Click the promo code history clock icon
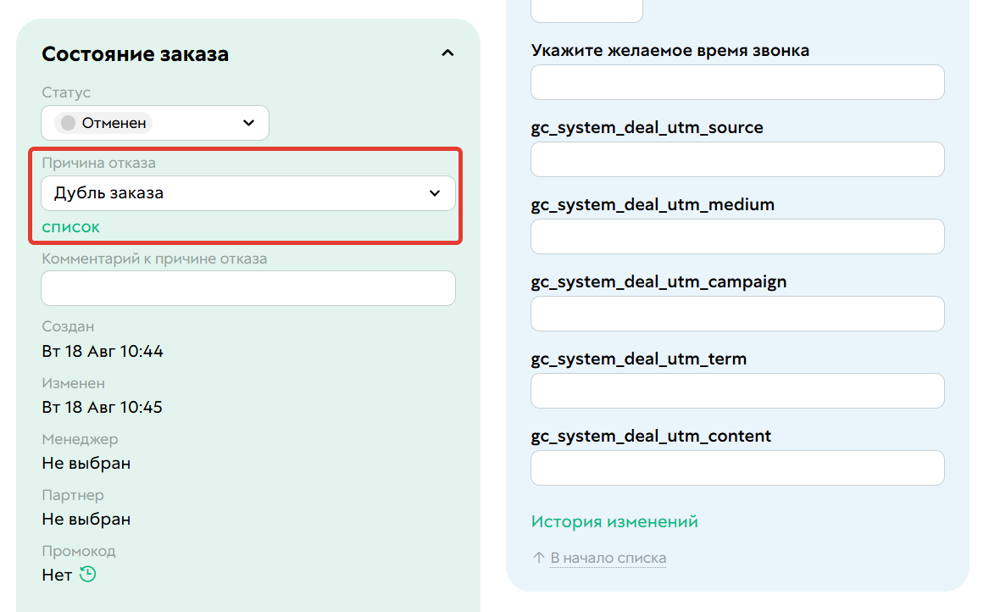Image resolution: width=989 pixels, height=612 pixels. point(87,574)
